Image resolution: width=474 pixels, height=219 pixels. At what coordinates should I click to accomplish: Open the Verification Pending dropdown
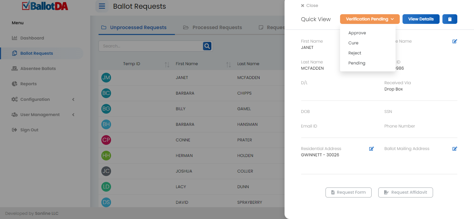click(370, 19)
